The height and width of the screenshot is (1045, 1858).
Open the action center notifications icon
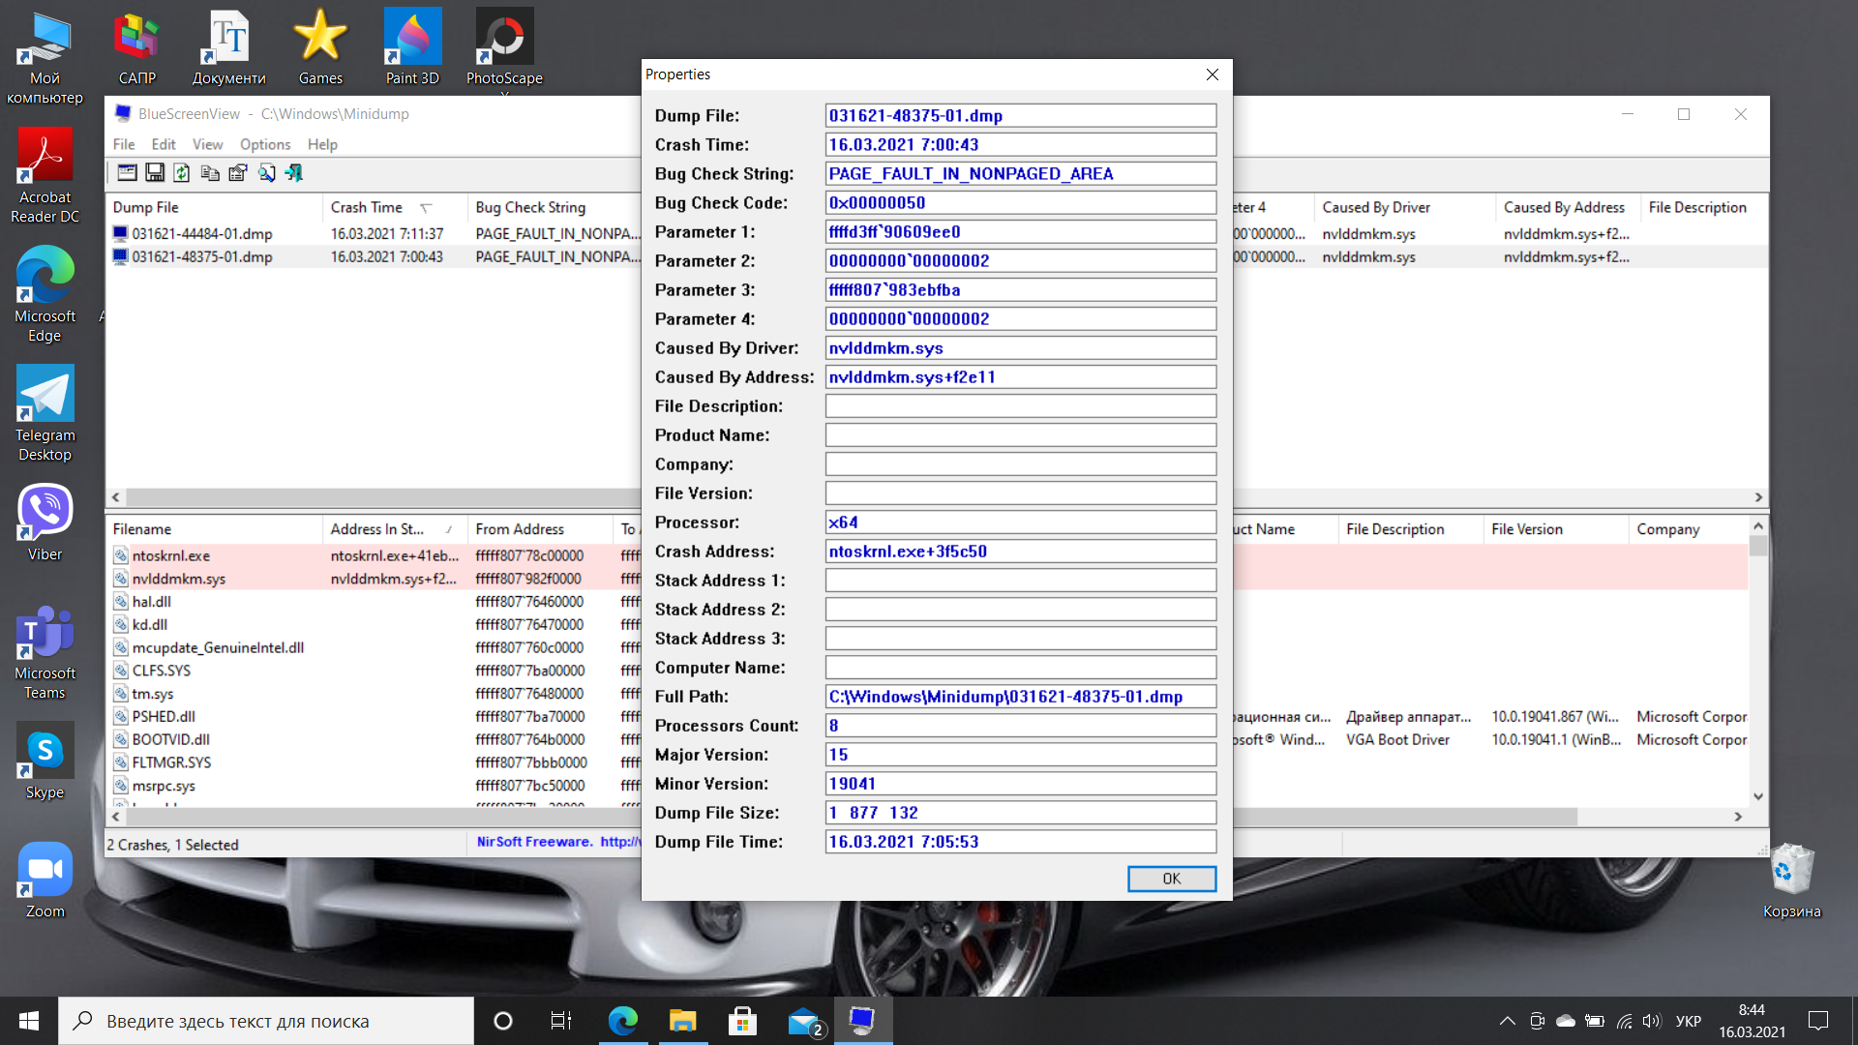pos(1818,1021)
